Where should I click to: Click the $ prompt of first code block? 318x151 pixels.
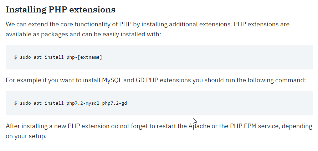(16, 57)
